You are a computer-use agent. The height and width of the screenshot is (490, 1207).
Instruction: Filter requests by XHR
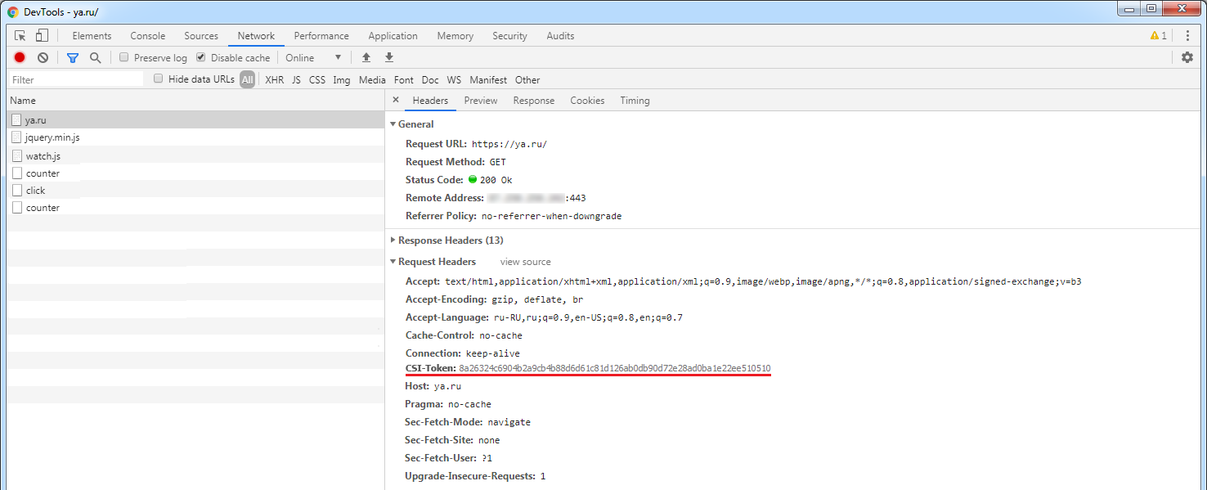click(x=275, y=80)
